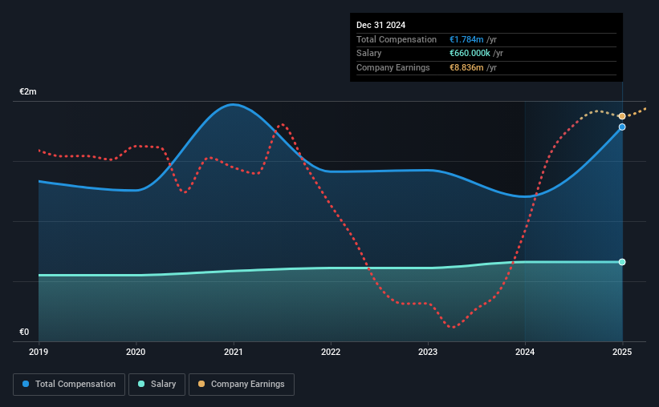Image resolution: width=659 pixels, height=407 pixels.
Task: Select the 2020 x-axis label
Action: (x=136, y=352)
